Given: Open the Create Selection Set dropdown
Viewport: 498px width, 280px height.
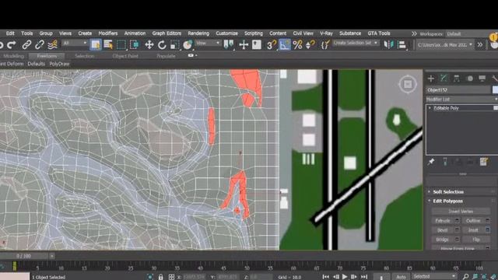Looking at the screenshot, I should 356,43.
